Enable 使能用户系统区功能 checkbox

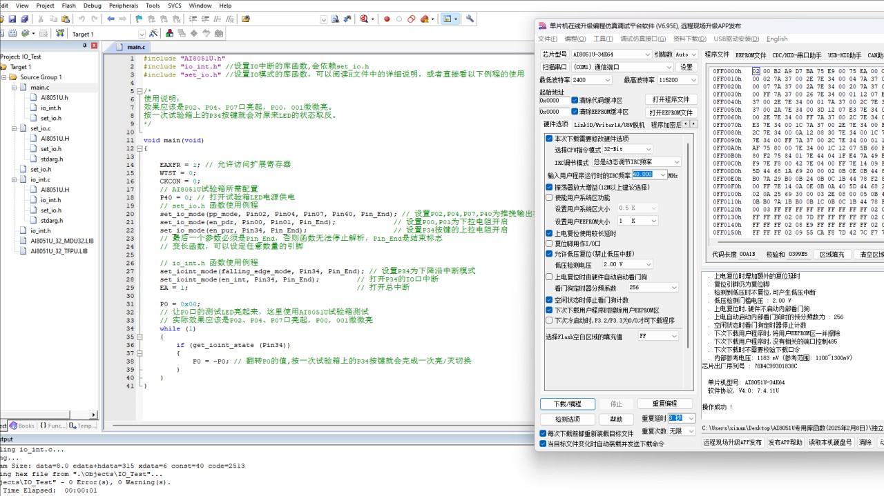point(550,197)
